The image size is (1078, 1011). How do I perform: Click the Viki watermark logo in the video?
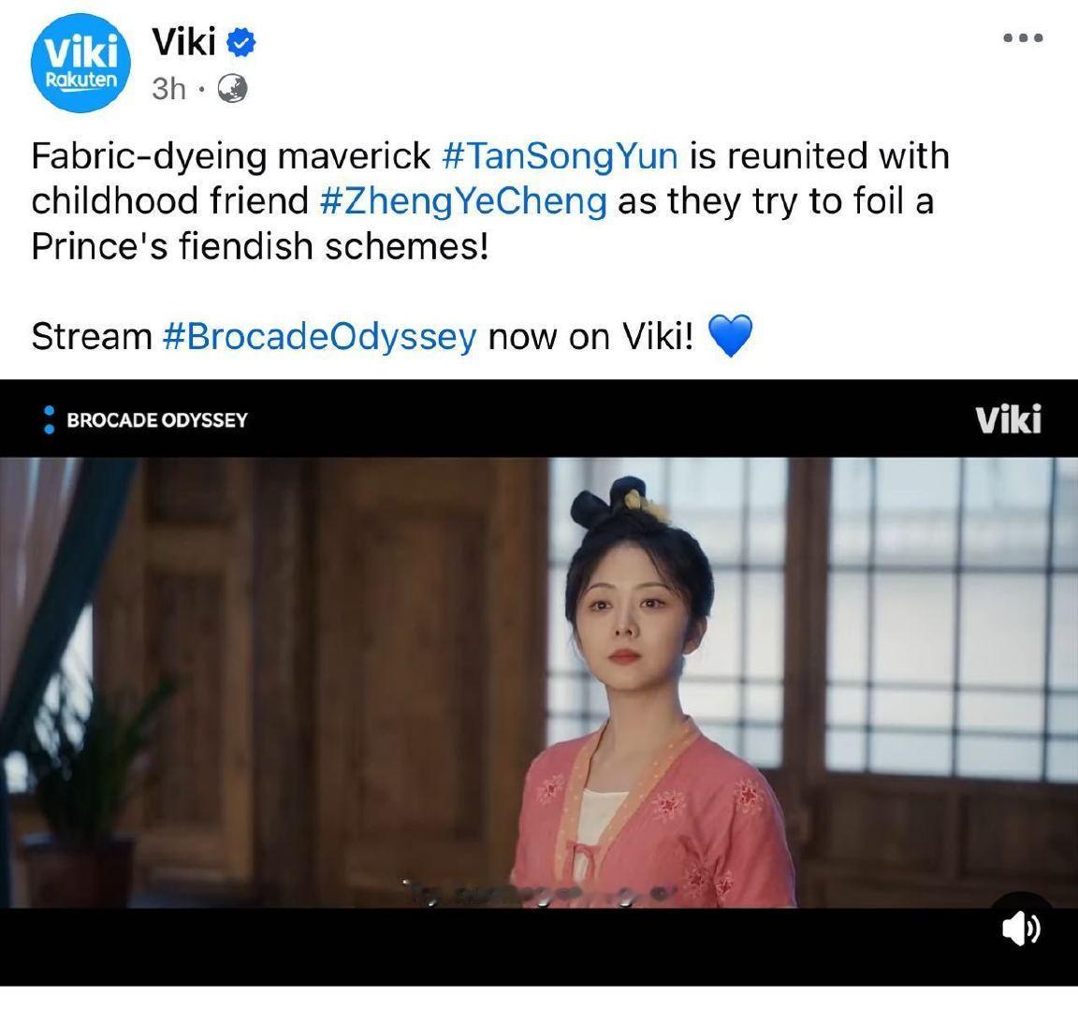[1008, 419]
